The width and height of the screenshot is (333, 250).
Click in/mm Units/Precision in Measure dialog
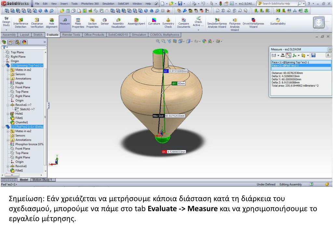tap(283, 55)
